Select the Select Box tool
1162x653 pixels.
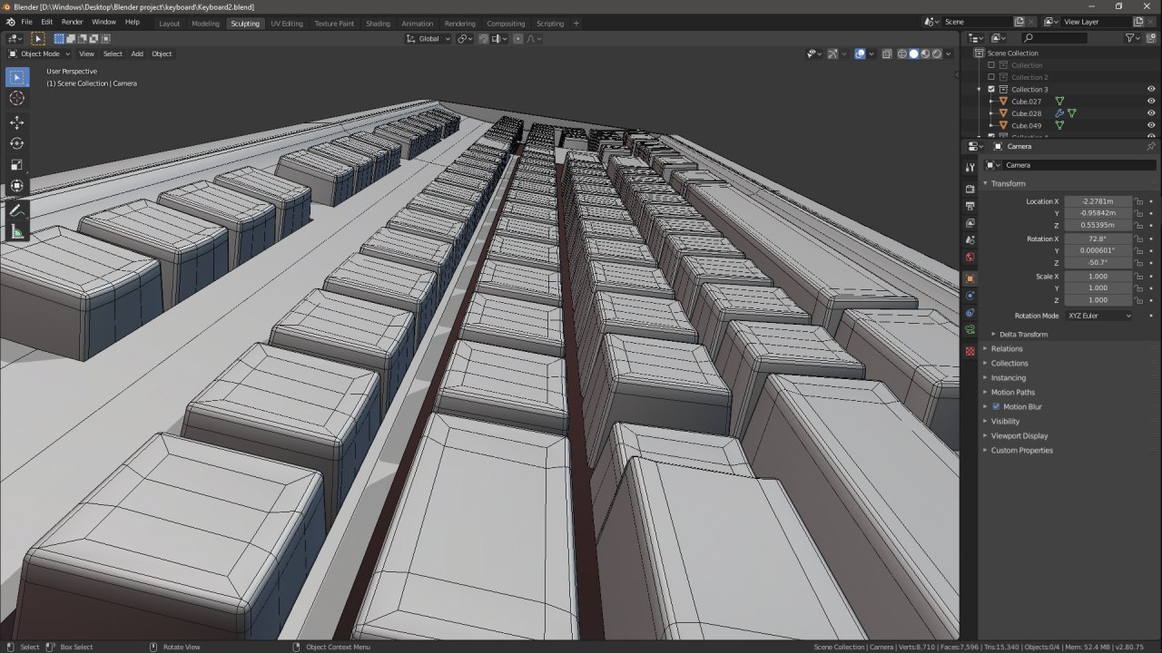point(17,78)
